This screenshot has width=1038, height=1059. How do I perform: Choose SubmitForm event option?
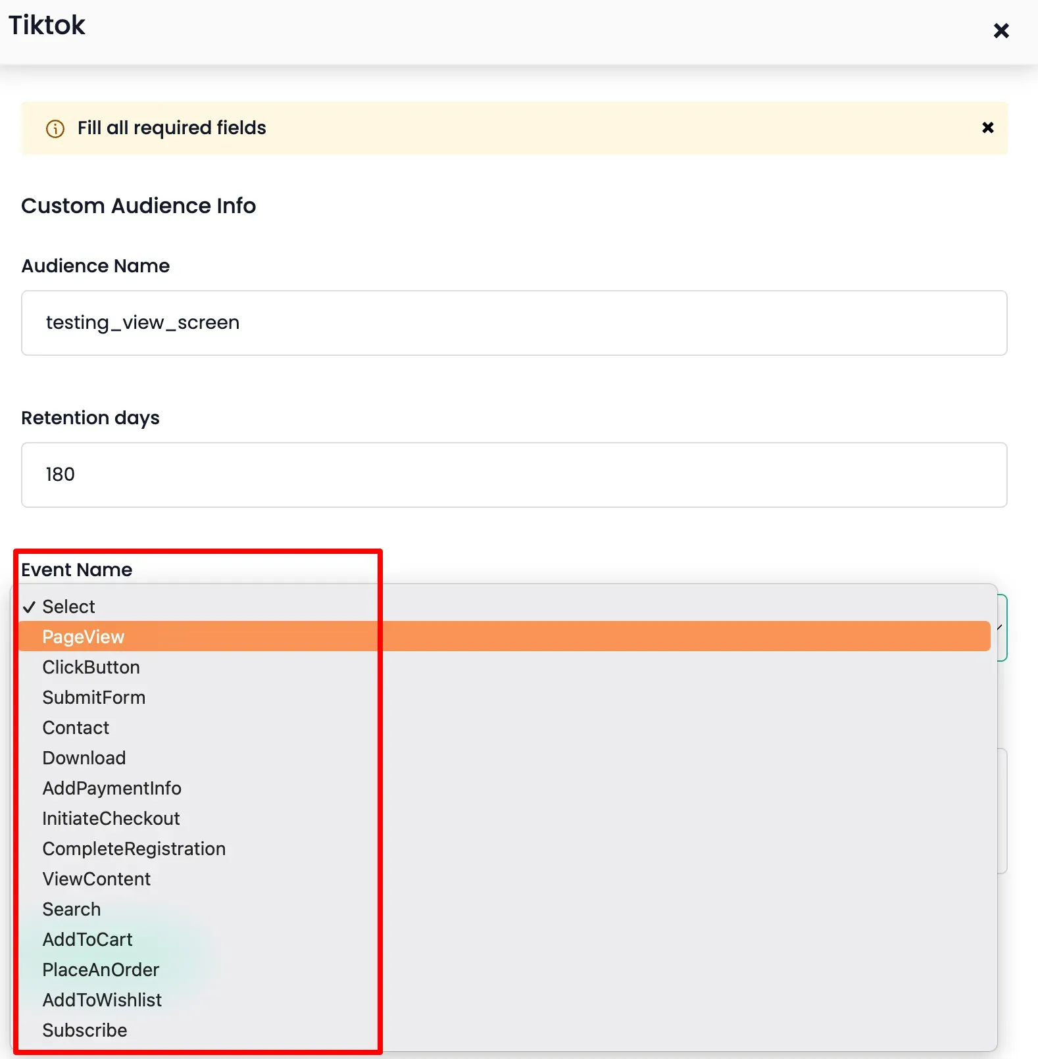(504, 697)
